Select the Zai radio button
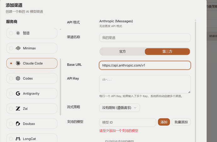The height and width of the screenshot is (142, 217). (11, 108)
